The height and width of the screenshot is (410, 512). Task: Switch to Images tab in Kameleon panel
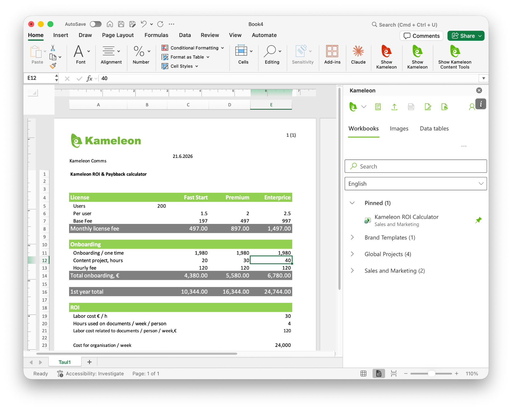(399, 129)
